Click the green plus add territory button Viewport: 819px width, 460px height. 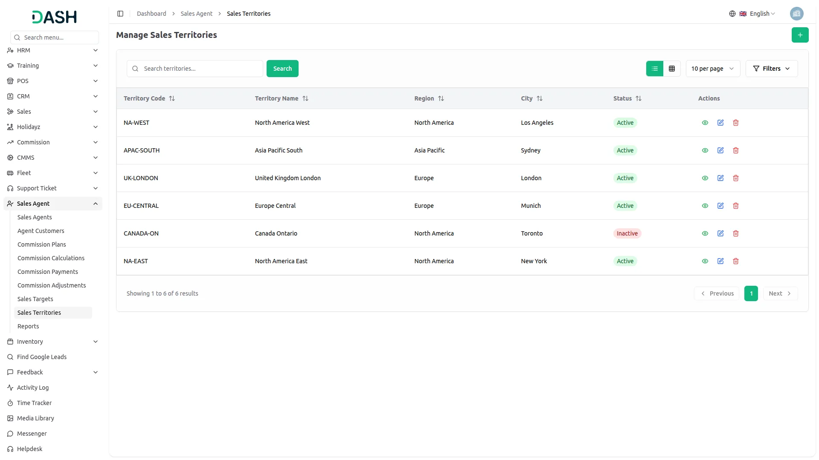coord(800,35)
